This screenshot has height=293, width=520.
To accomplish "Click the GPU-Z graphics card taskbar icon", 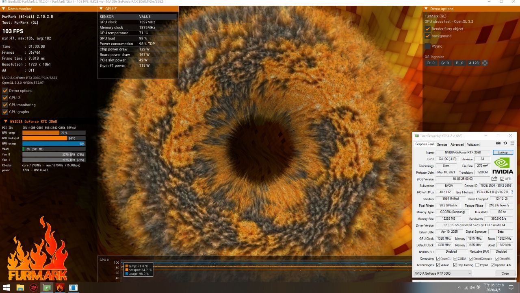I will [x=47, y=288].
